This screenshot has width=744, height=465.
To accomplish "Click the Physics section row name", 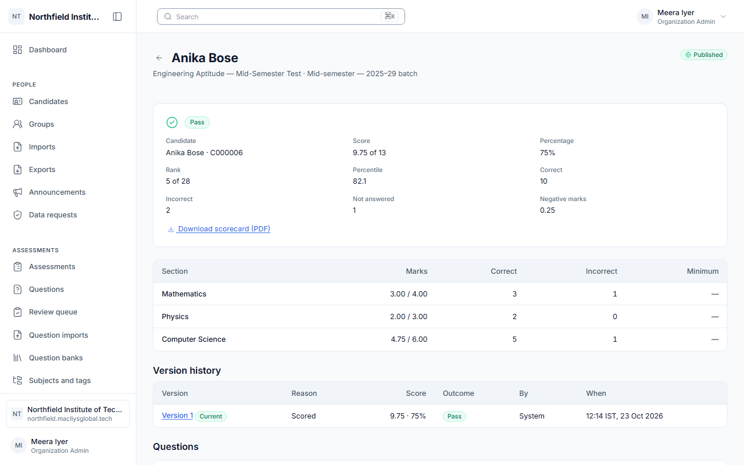I will click(175, 317).
